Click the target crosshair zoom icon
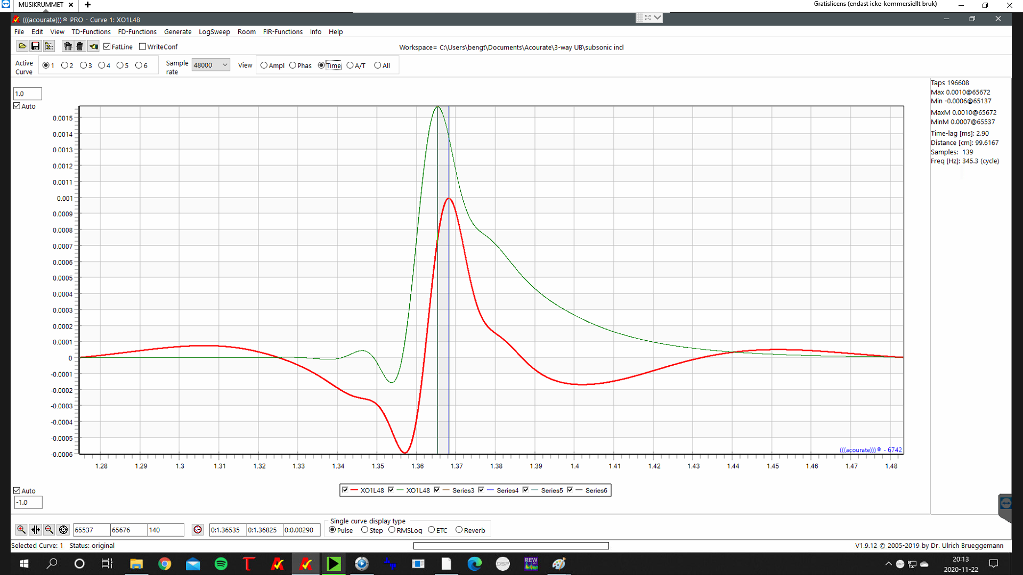 coord(63,530)
